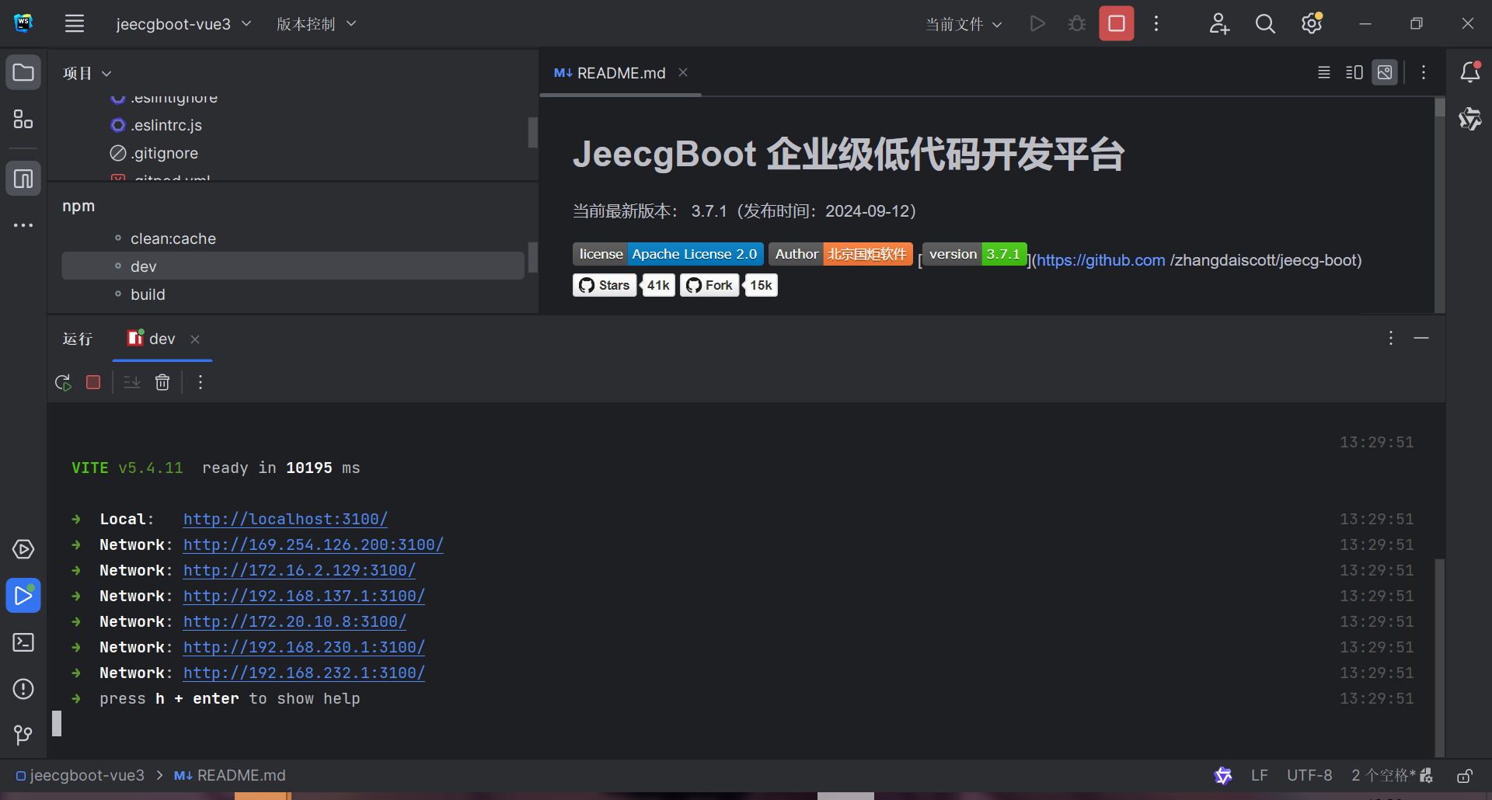
Task: Click the GitHub Stars 41k badge
Action: 623,285
